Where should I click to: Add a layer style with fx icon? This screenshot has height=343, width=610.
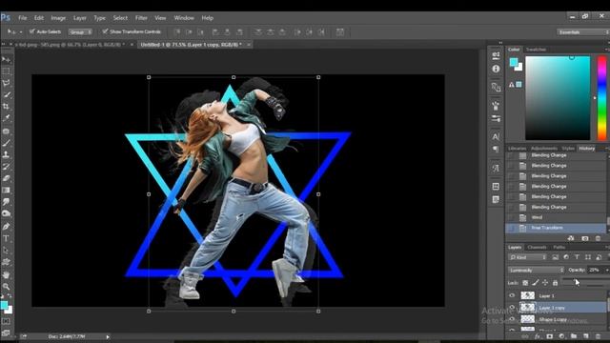538,336
